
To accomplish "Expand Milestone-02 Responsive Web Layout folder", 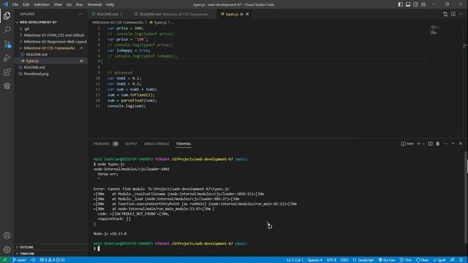I will [50, 42].
